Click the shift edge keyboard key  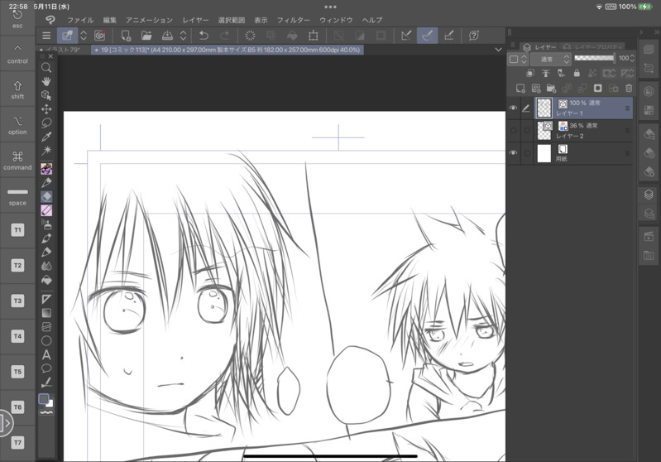pyautogui.click(x=17, y=89)
